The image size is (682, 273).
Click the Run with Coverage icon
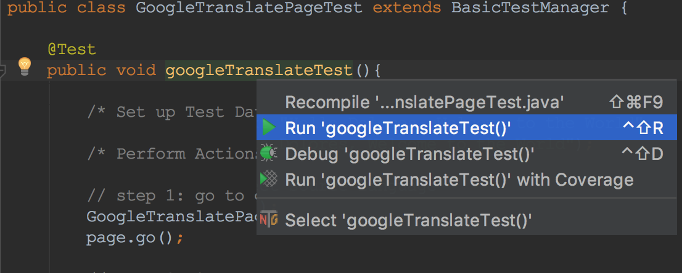pos(268,179)
